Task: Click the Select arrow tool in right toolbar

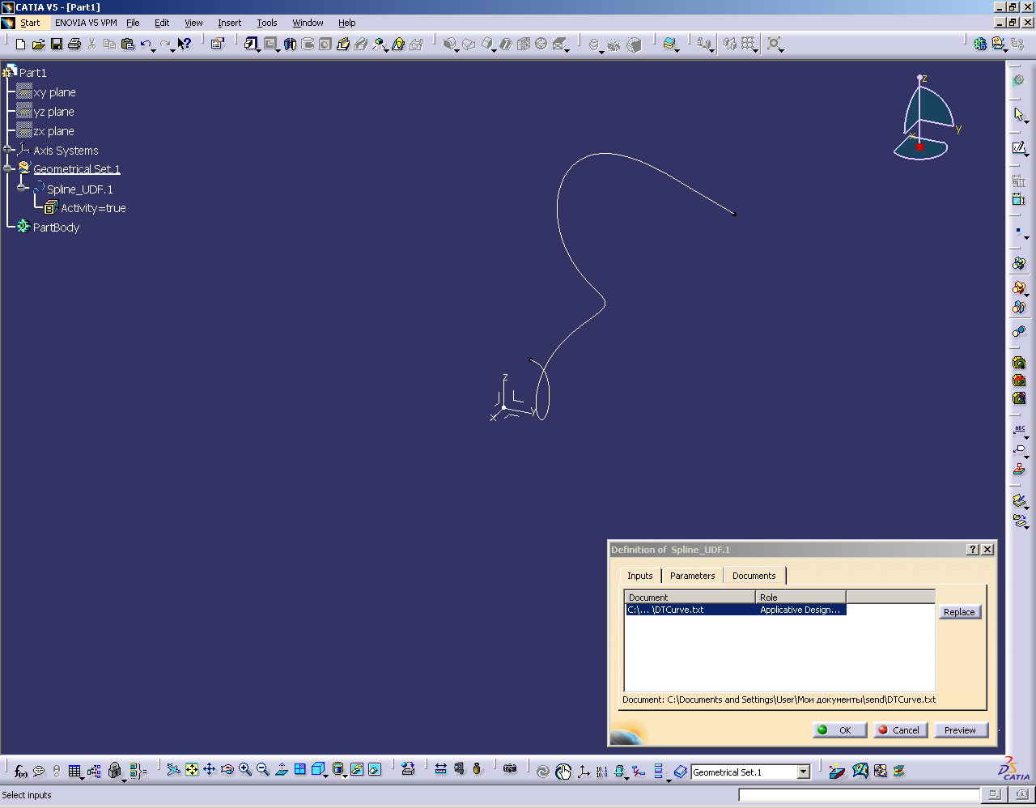Action: [x=1018, y=114]
